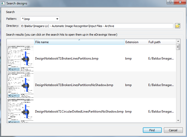187x137 pixels.
Task: Select DesignNotebookT1BrokenLinesPartitions.bmp file name
Action: point(67,58)
